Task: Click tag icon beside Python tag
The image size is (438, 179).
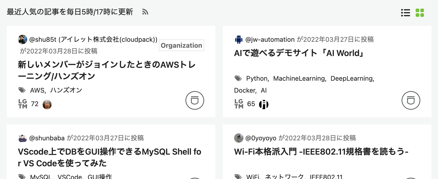Action: click(238, 78)
